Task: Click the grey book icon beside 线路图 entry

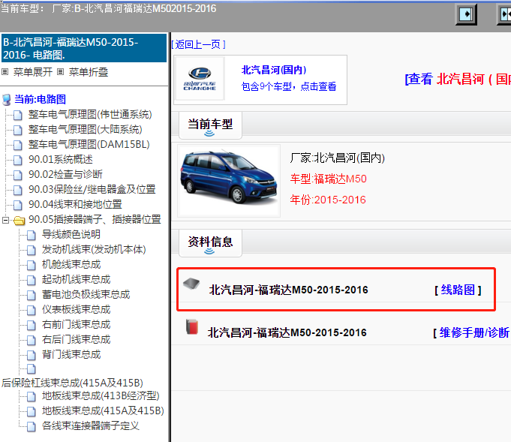Action: 192,285
